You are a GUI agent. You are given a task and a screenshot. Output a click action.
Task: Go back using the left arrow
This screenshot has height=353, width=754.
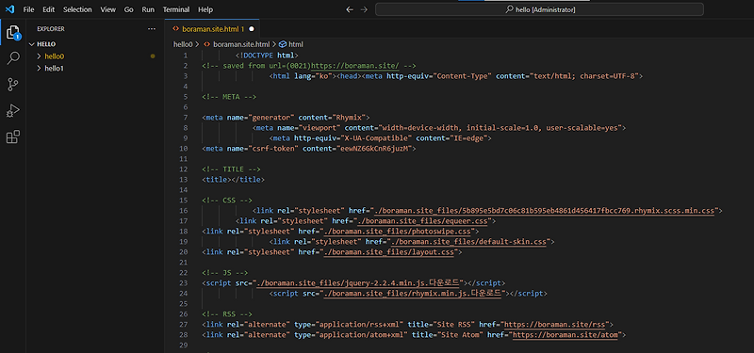click(x=350, y=9)
